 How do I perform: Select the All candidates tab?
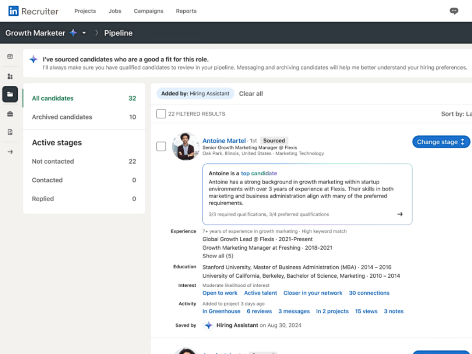tap(84, 98)
